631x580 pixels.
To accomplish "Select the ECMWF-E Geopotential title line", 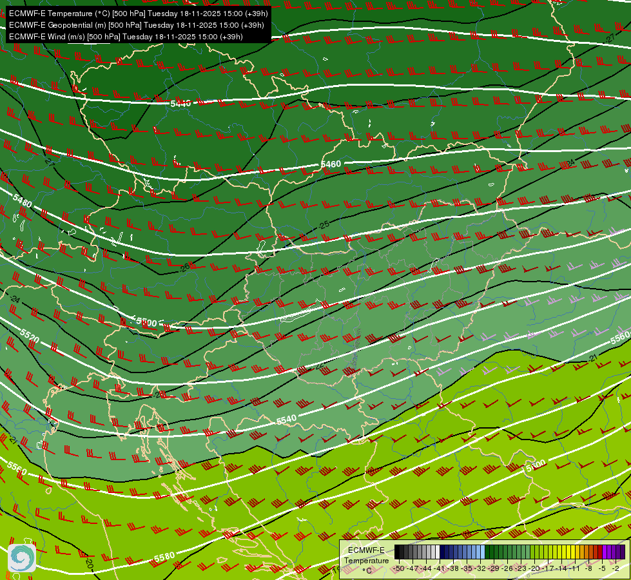I will coord(137,25).
